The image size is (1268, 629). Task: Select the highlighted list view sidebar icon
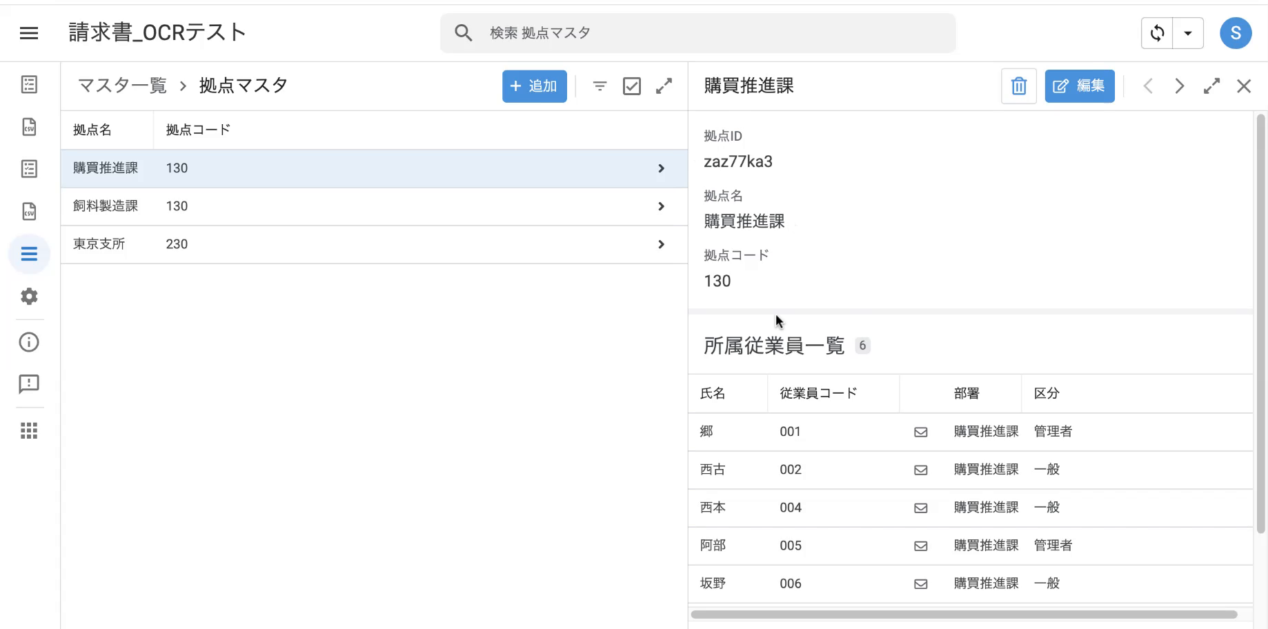pyautogui.click(x=29, y=254)
